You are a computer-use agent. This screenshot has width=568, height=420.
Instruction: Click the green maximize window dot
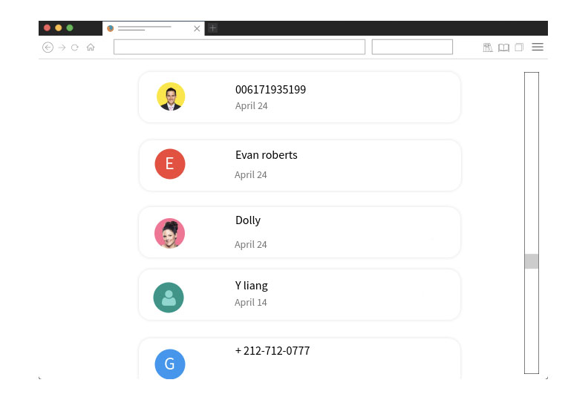(x=70, y=28)
